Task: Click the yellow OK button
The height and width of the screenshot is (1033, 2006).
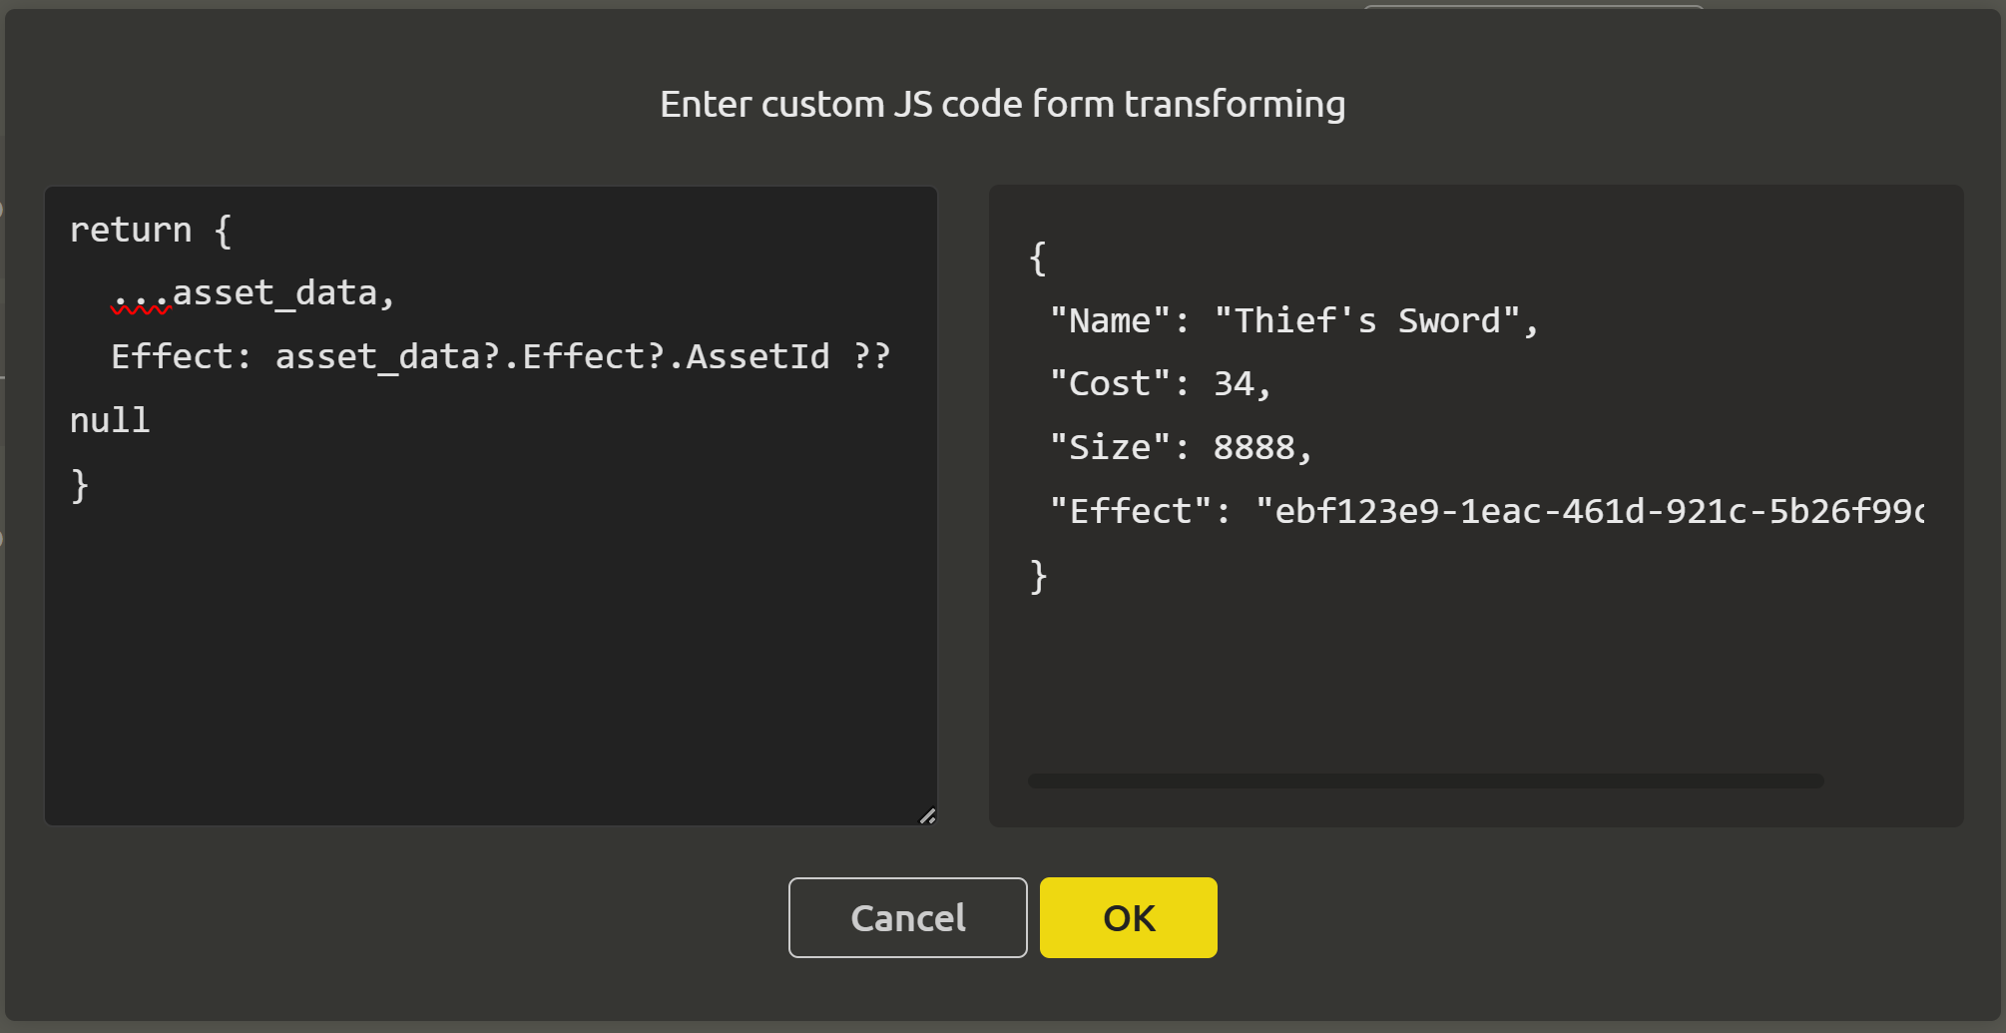Action: (1128, 917)
